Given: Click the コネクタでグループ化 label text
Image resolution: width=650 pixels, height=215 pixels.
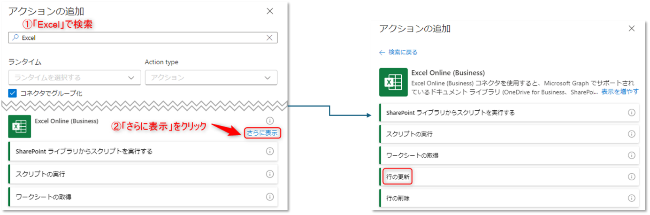Looking at the screenshot, I should (51, 93).
